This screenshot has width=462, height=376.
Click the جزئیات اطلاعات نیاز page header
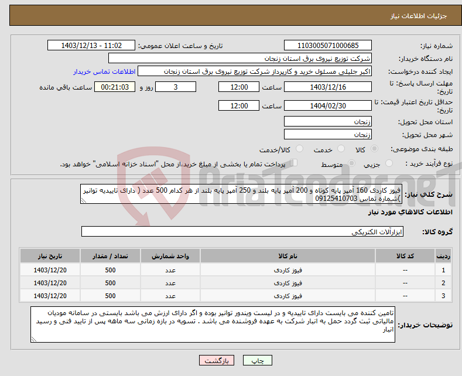coord(419,16)
